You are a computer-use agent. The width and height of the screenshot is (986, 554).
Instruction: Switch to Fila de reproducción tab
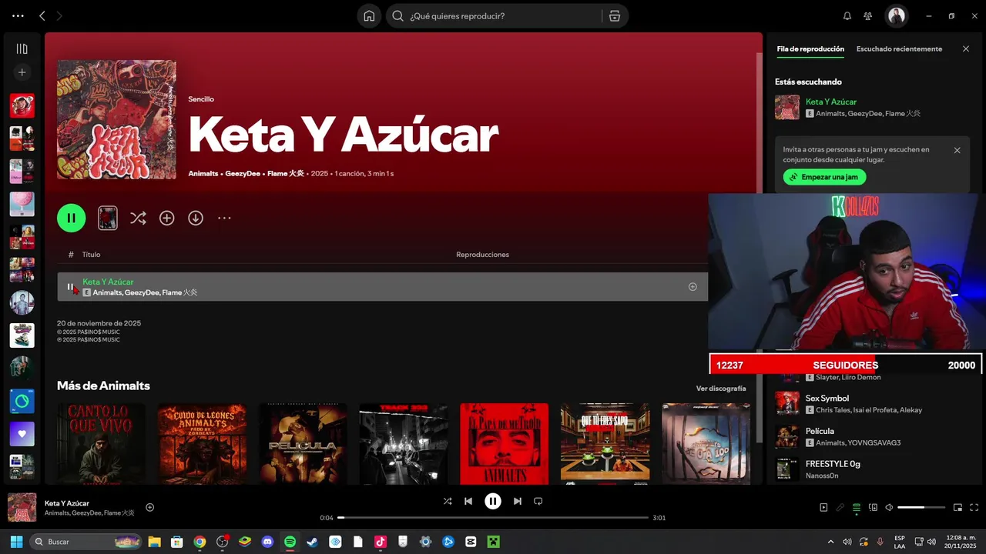[810, 49]
